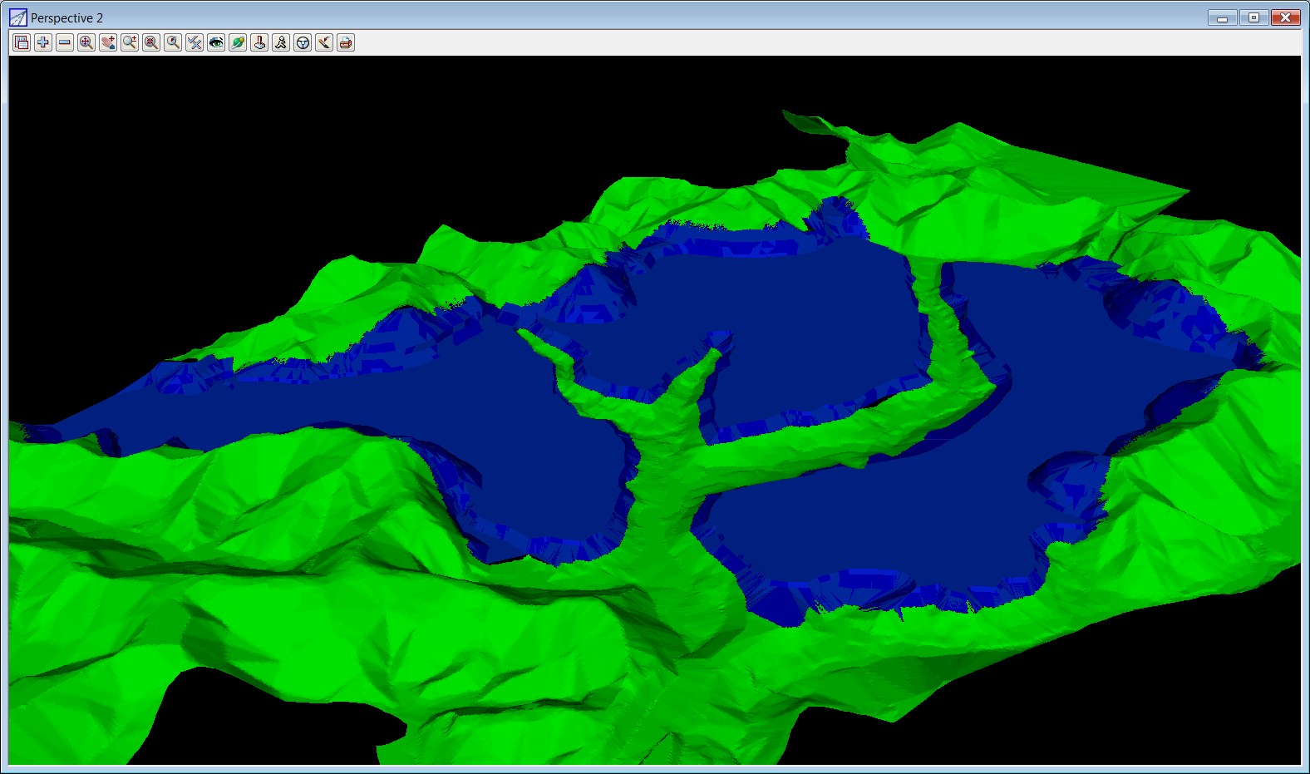The width and height of the screenshot is (1310, 774).
Task: Click the blue minus remove-model icon
Action: (65, 42)
